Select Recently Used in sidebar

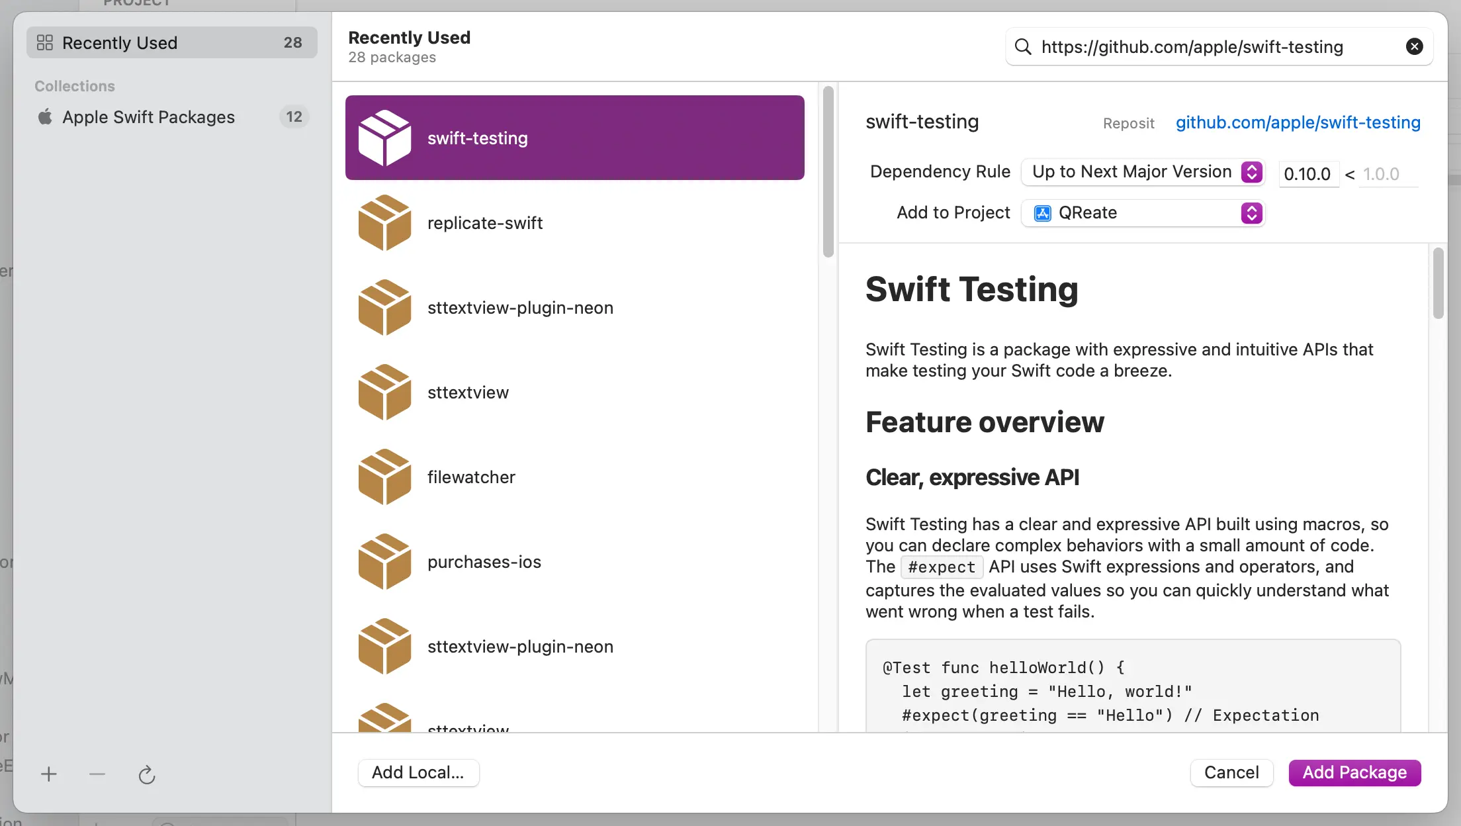tap(172, 43)
